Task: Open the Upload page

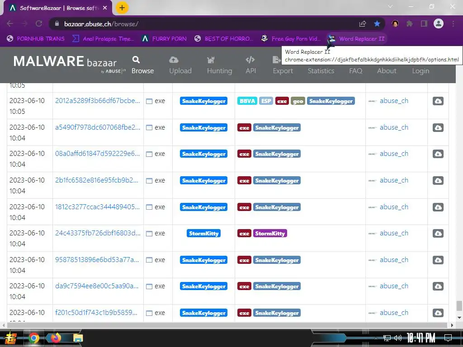Action: click(180, 65)
